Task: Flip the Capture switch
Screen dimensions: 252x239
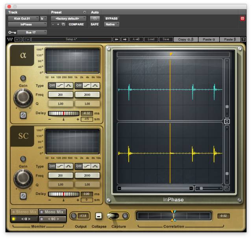Action: tap(113, 216)
